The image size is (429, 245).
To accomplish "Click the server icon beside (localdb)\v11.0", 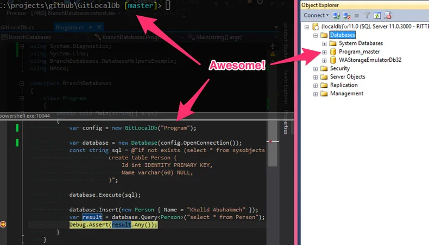I will coord(316,27).
